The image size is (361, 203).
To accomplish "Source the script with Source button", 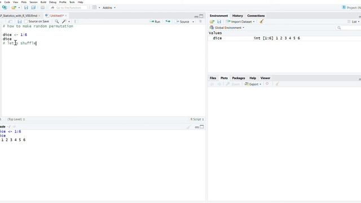I will 182,21.
